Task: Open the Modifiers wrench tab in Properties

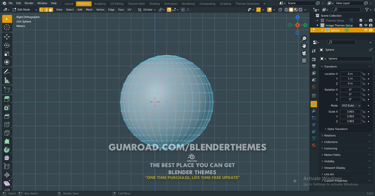Action: point(314,111)
